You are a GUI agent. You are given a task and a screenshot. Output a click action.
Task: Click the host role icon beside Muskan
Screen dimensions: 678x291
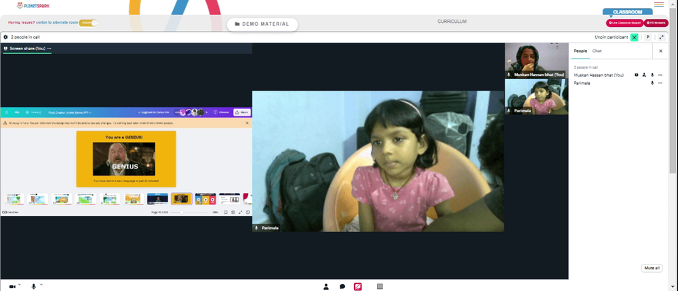pyautogui.click(x=644, y=75)
